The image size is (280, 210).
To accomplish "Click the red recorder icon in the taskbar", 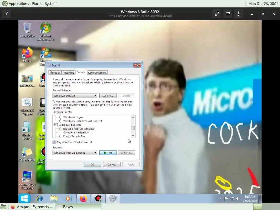I will tap(98, 199).
